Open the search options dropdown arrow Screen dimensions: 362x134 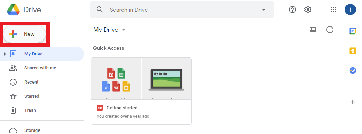[264, 10]
